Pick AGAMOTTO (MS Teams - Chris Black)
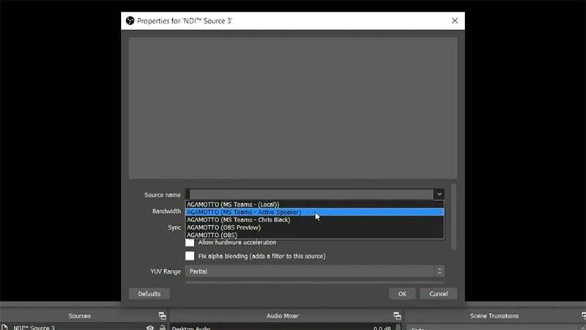Screen dimensions: 586x330 pyautogui.click(x=314, y=219)
